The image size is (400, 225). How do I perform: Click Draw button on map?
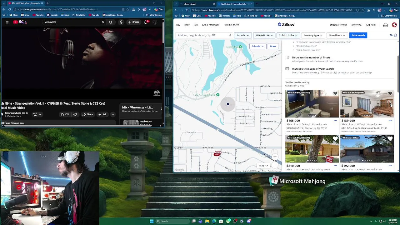click(273, 46)
